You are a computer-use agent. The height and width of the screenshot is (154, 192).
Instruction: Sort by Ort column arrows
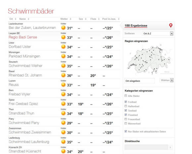16,19
